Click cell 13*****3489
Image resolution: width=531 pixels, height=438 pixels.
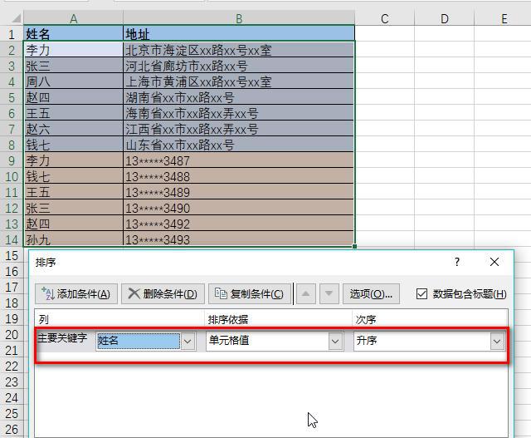pyautogui.click(x=239, y=192)
